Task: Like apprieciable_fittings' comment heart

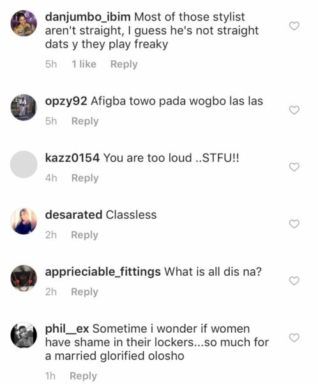Action: coord(294,281)
